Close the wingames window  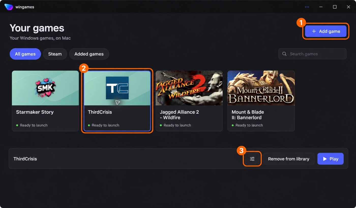(349, 7)
